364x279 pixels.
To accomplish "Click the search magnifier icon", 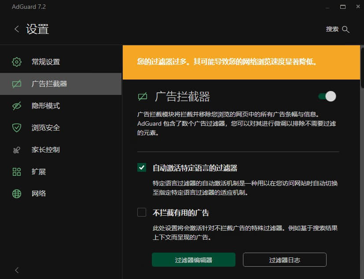I will [x=346, y=29].
